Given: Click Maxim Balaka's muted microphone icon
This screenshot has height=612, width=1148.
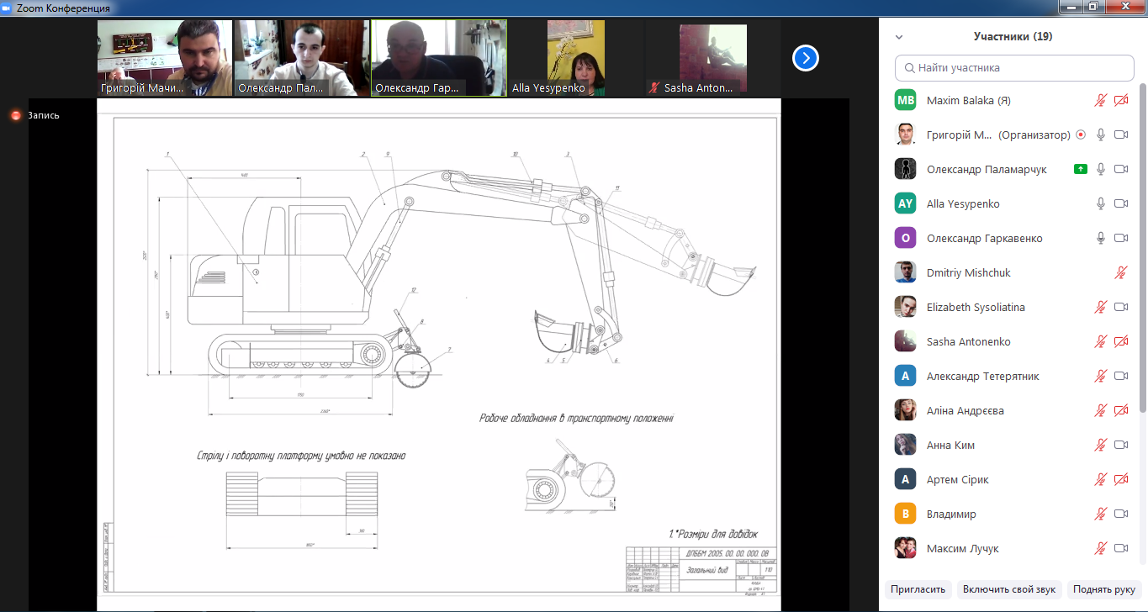Looking at the screenshot, I should click(x=1100, y=100).
